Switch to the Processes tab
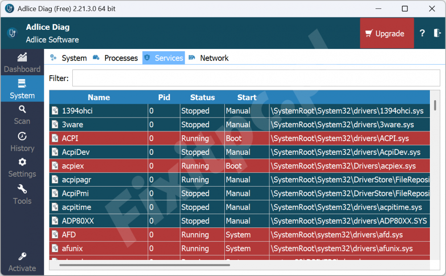Image resolution: width=446 pixels, height=276 pixels. click(115, 58)
